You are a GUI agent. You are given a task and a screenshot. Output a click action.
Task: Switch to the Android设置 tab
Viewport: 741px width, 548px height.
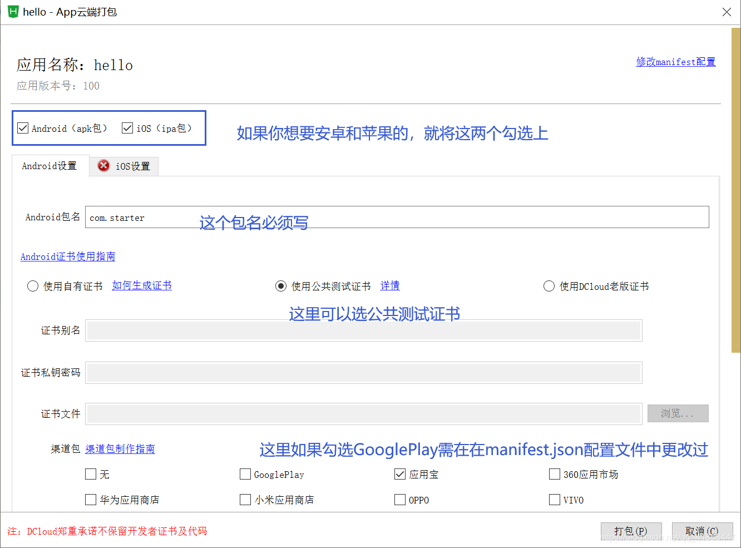50,166
